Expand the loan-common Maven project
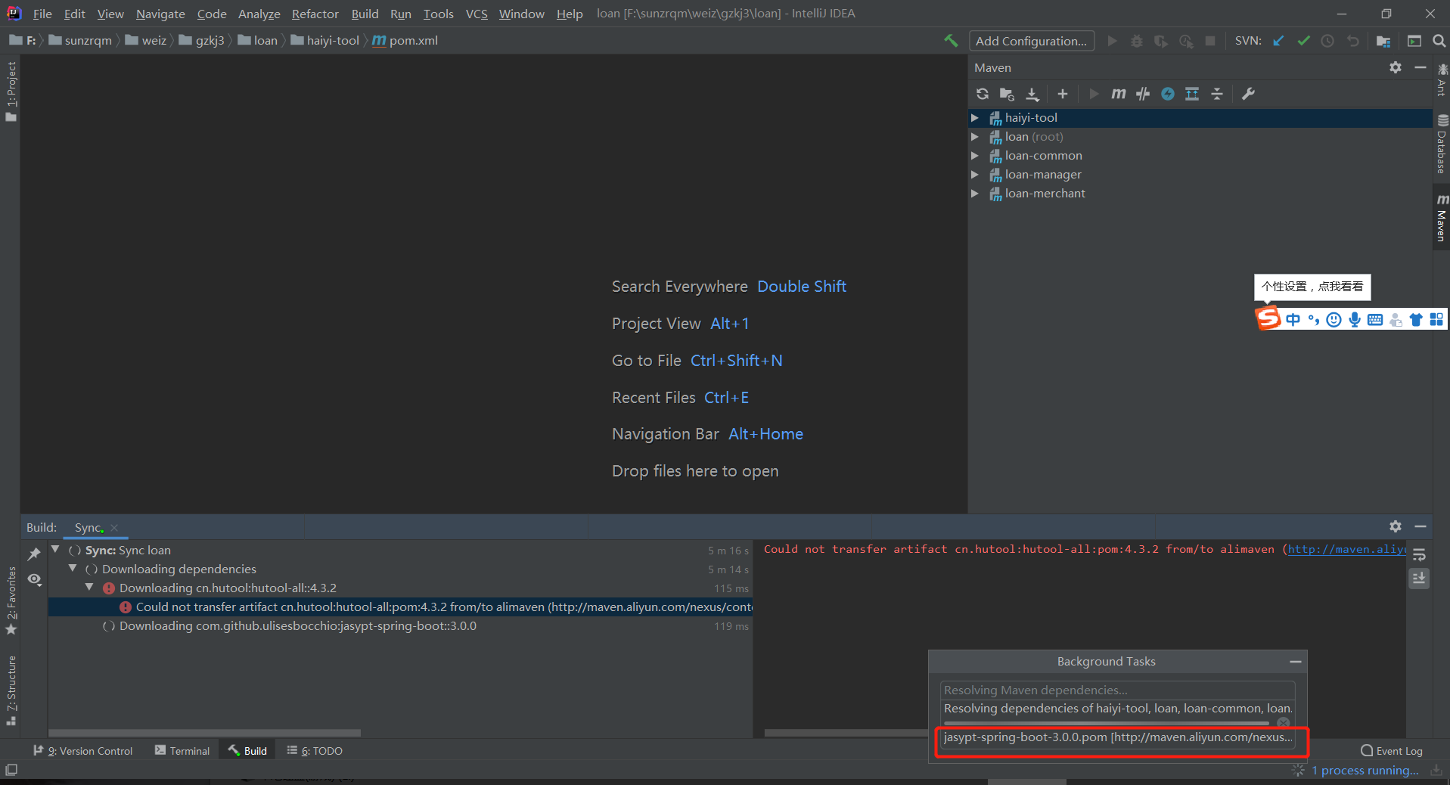This screenshot has height=785, width=1450. click(975, 156)
